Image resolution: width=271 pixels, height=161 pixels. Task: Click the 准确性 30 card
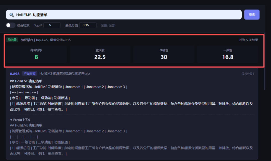pyautogui.click(x=164, y=55)
